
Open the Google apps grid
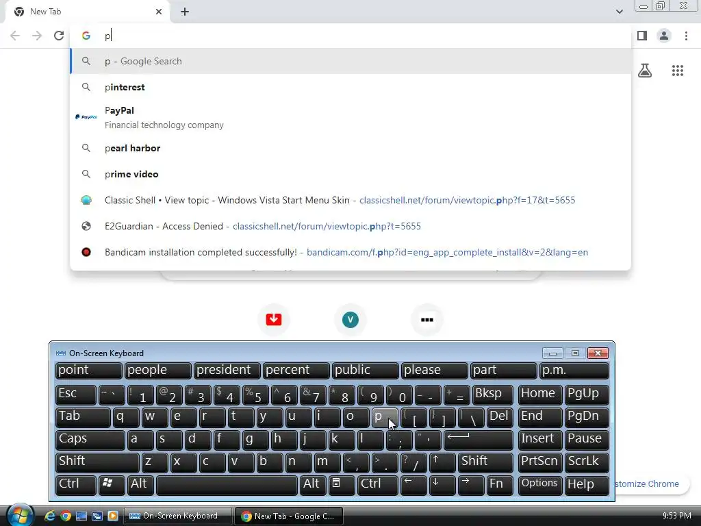[678, 71]
